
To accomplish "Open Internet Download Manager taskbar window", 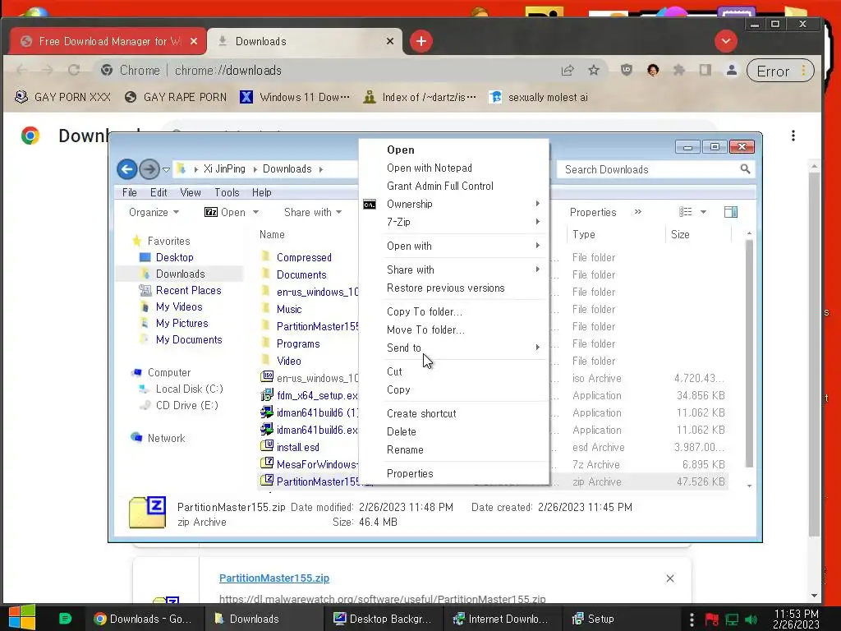I will pos(502,619).
